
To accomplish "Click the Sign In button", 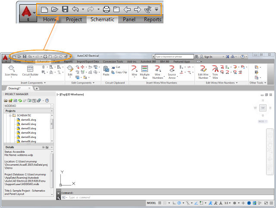I will click(206, 57).
